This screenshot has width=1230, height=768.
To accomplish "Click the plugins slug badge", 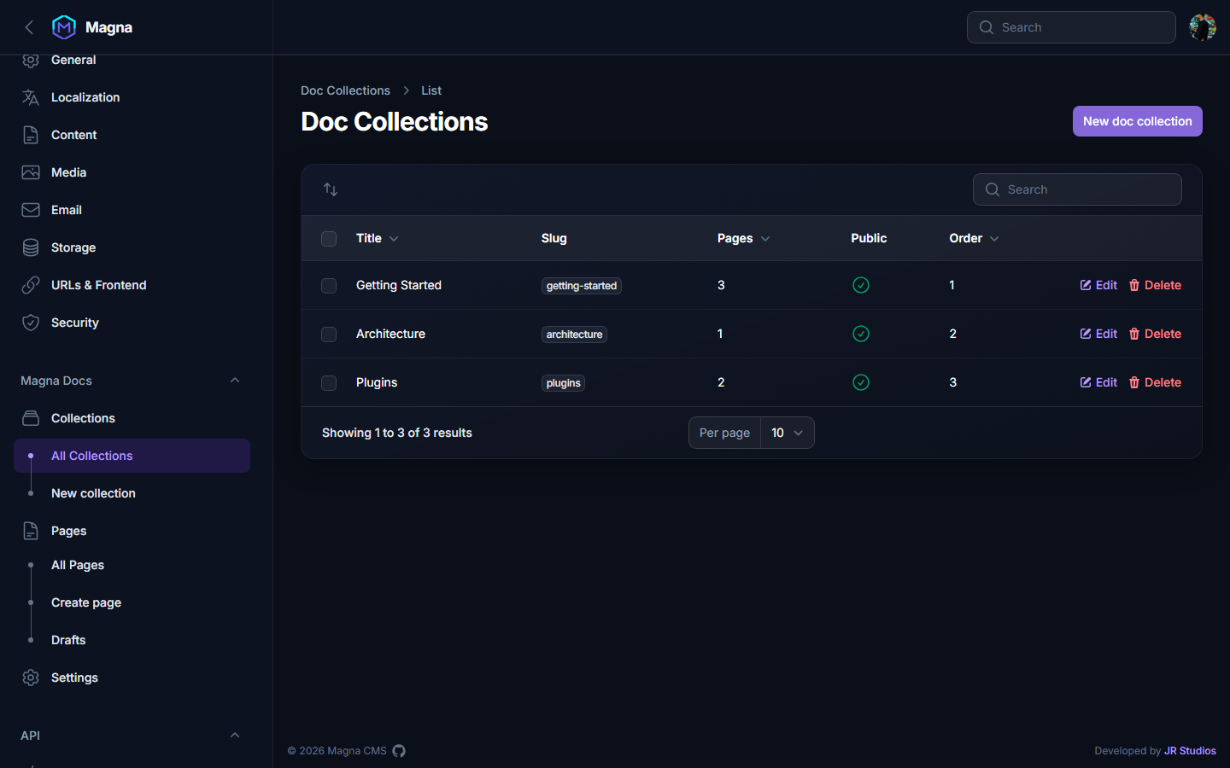I will (x=564, y=383).
